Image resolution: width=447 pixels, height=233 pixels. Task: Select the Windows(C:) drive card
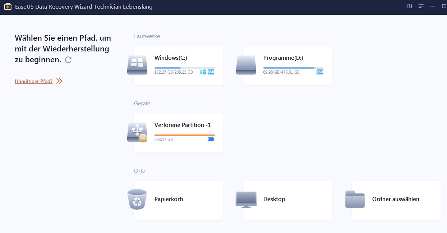click(179, 66)
